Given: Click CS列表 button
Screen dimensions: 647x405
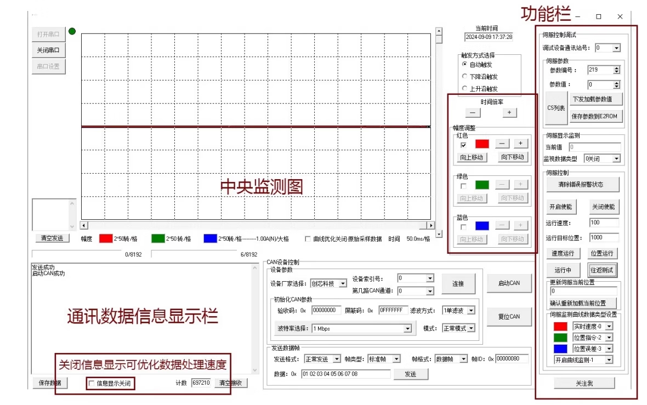Looking at the screenshot, I should (556, 108).
